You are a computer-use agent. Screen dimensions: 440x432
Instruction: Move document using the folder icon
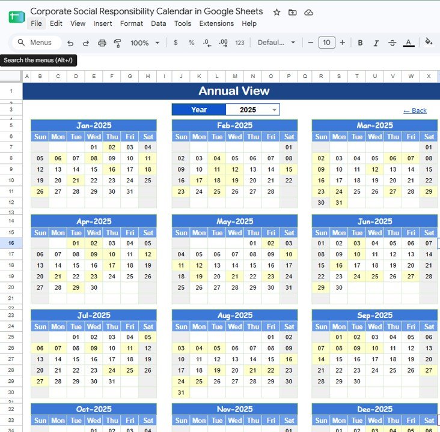(292, 13)
